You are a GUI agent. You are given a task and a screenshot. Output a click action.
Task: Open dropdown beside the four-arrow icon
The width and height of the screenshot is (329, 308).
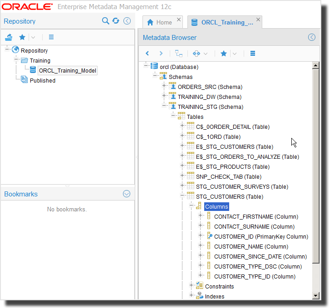[206, 54]
